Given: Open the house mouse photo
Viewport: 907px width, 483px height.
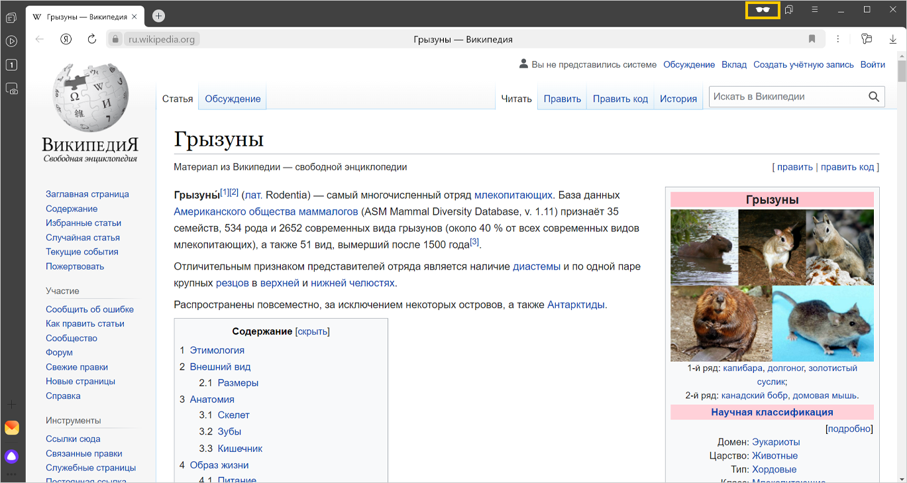Looking at the screenshot, I should [x=823, y=323].
